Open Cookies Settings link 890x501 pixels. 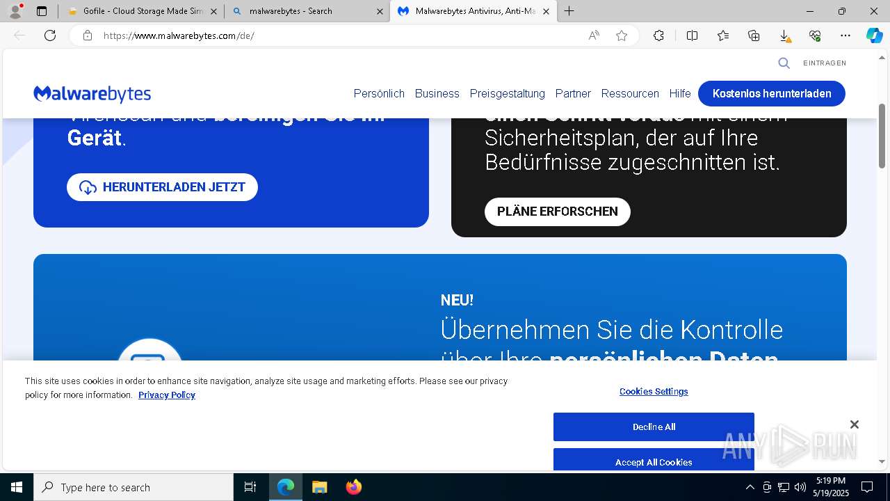click(x=654, y=391)
